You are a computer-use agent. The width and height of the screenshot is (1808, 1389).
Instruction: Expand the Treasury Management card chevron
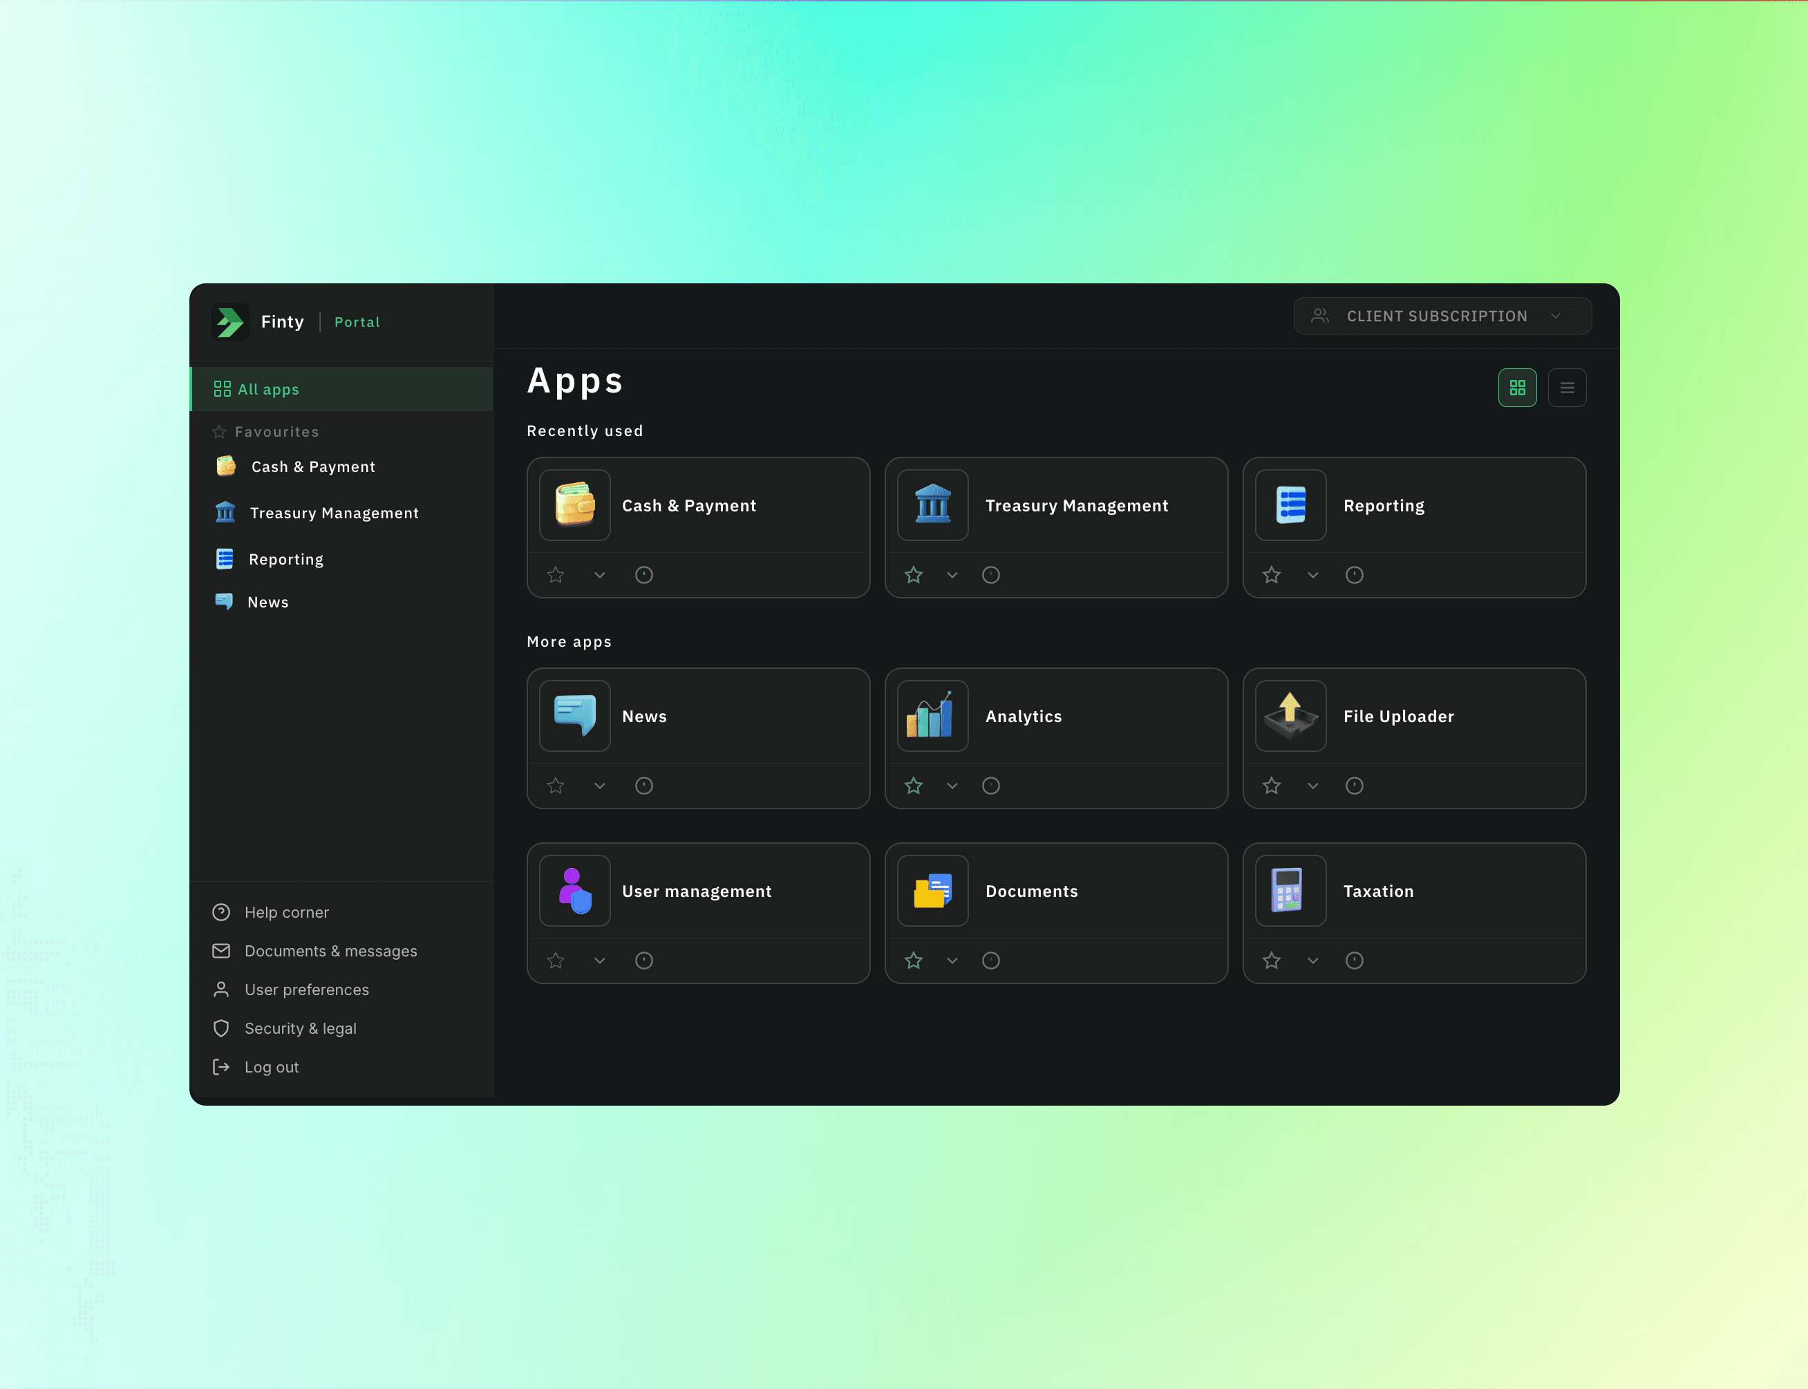tap(952, 575)
